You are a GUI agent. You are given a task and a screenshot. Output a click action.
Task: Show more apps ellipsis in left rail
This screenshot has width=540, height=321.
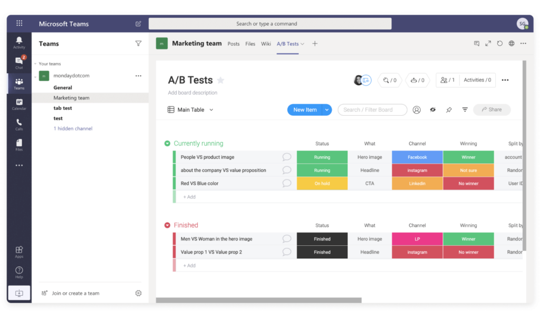coord(19,165)
